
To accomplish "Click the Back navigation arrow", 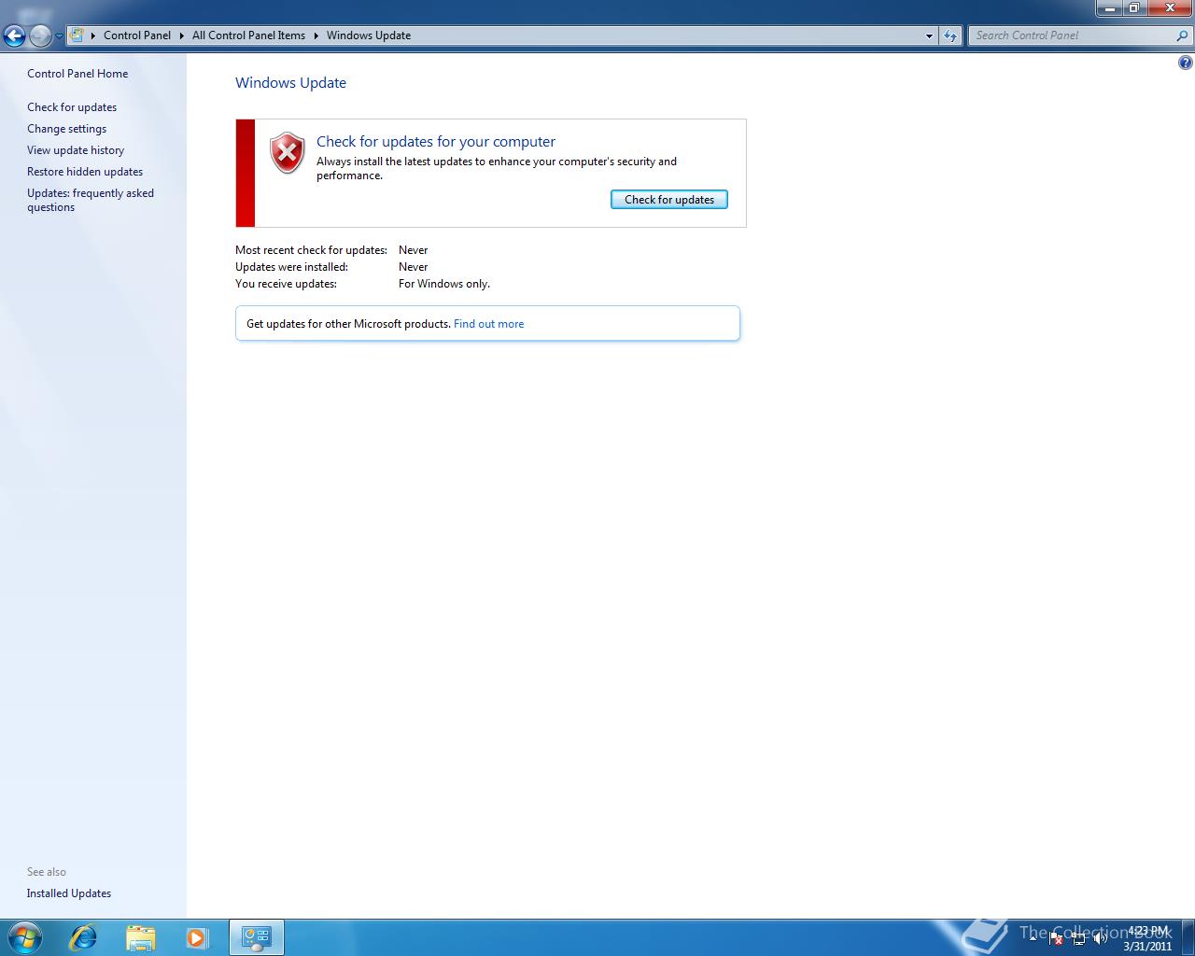I will pyautogui.click(x=14, y=35).
